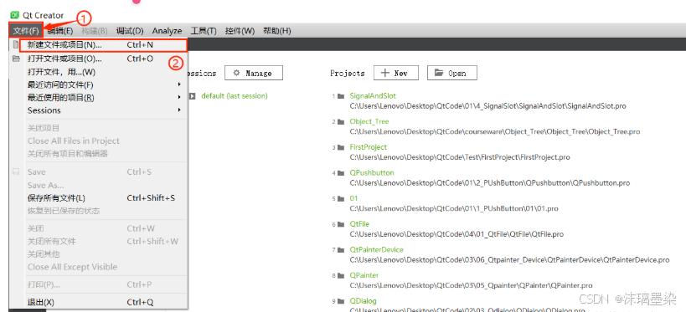This screenshot has width=686, height=312.
Task: Choose 保存所有文件(L) menu entry
Action: (x=99, y=198)
